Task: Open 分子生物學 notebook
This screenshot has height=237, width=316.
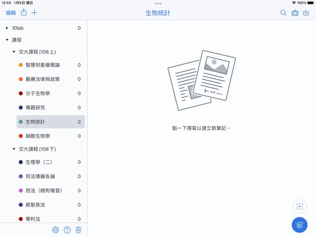Action: point(50,94)
